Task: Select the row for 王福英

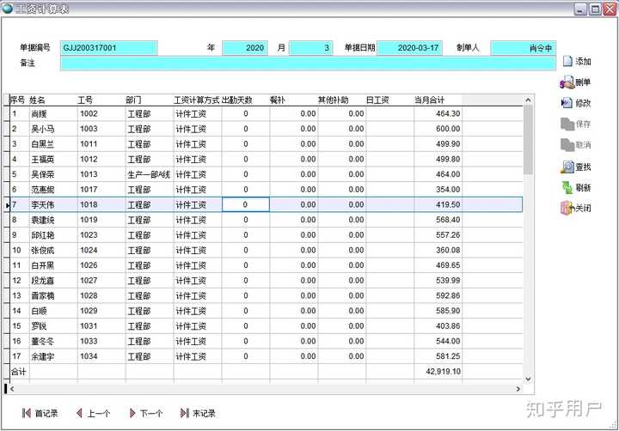Action: [266, 160]
